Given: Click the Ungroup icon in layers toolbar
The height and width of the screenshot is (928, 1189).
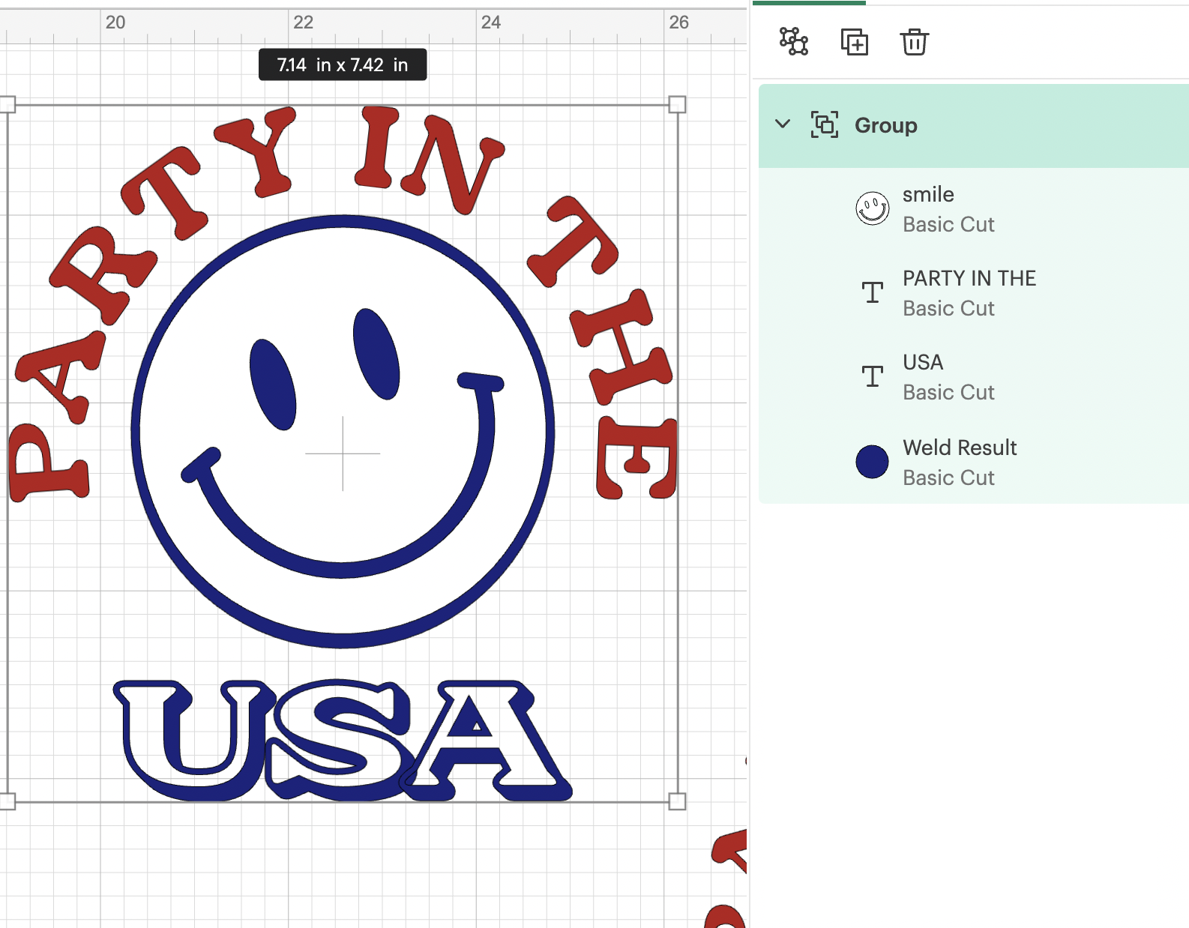Looking at the screenshot, I should coord(794,42).
